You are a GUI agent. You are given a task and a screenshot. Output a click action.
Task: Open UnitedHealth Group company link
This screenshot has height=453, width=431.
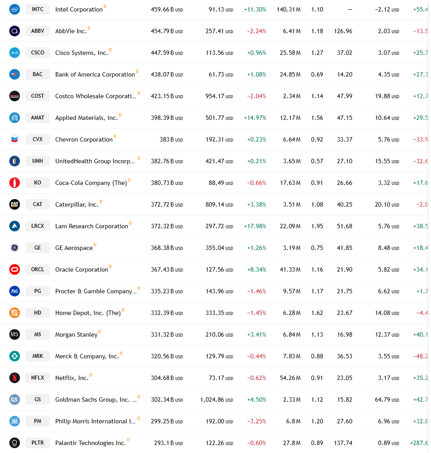[x=95, y=161]
